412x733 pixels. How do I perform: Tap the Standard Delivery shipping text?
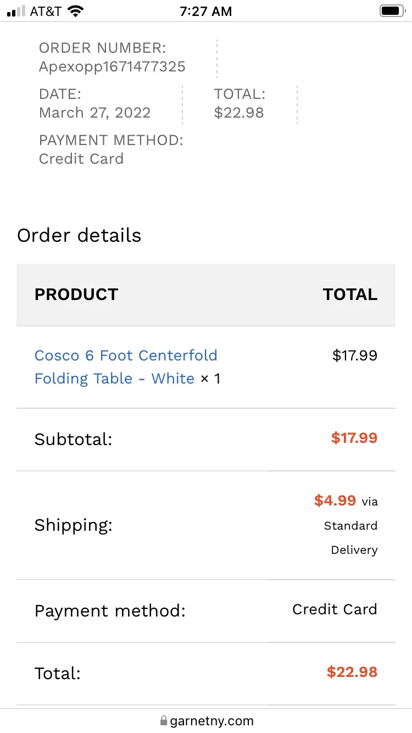350,537
